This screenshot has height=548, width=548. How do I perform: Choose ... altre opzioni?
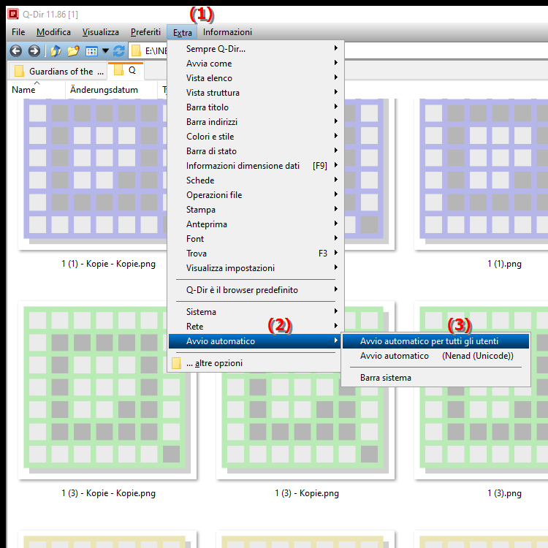point(256,363)
